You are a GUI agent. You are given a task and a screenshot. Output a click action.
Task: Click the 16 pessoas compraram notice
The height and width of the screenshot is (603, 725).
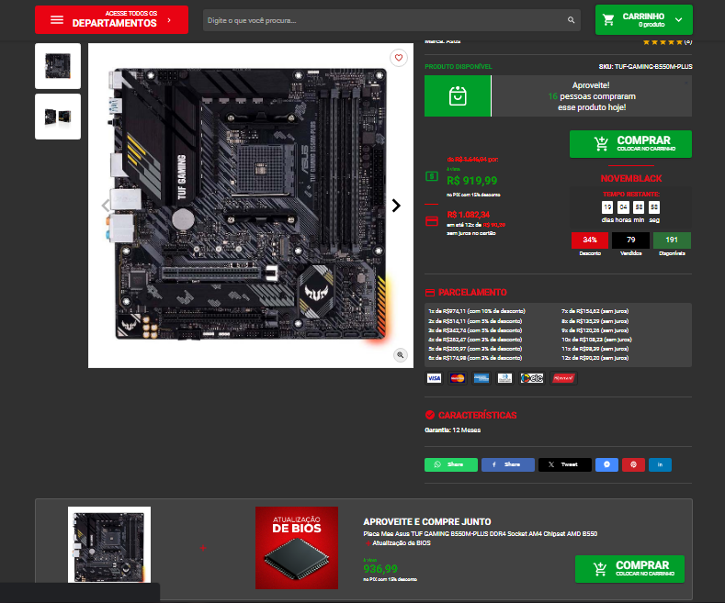[592, 96]
